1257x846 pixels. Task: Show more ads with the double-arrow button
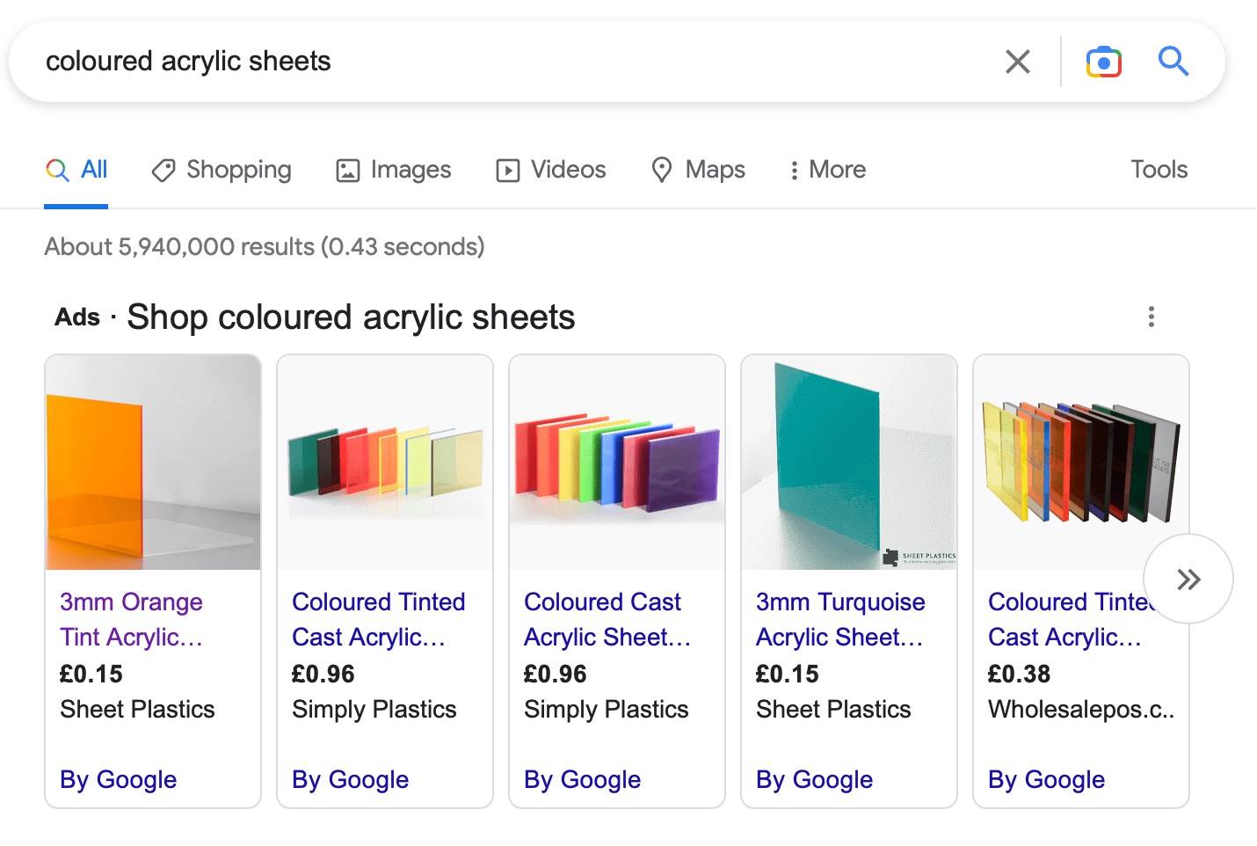(1188, 579)
